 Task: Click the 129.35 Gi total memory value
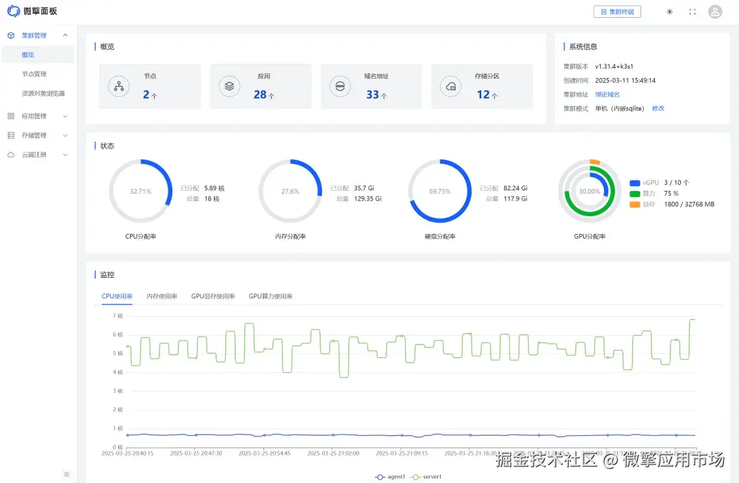coord(367,199)
